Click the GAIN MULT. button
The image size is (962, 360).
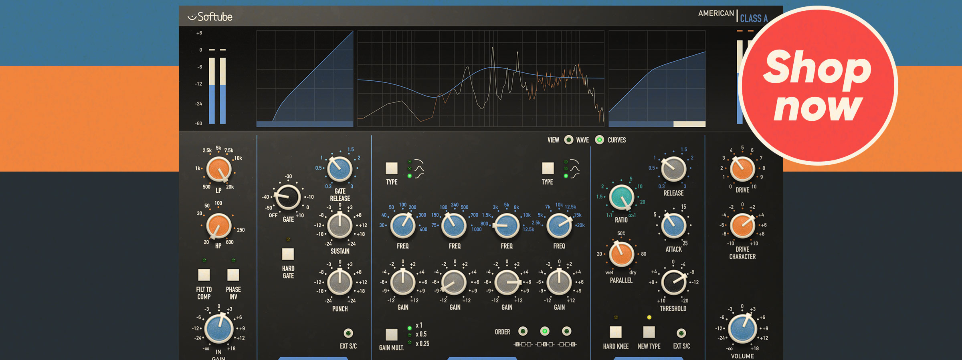[392, 334]
